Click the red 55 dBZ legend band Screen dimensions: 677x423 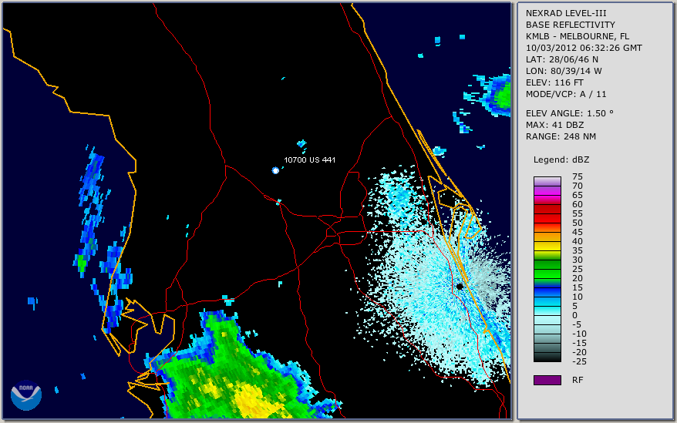point(547,210)
